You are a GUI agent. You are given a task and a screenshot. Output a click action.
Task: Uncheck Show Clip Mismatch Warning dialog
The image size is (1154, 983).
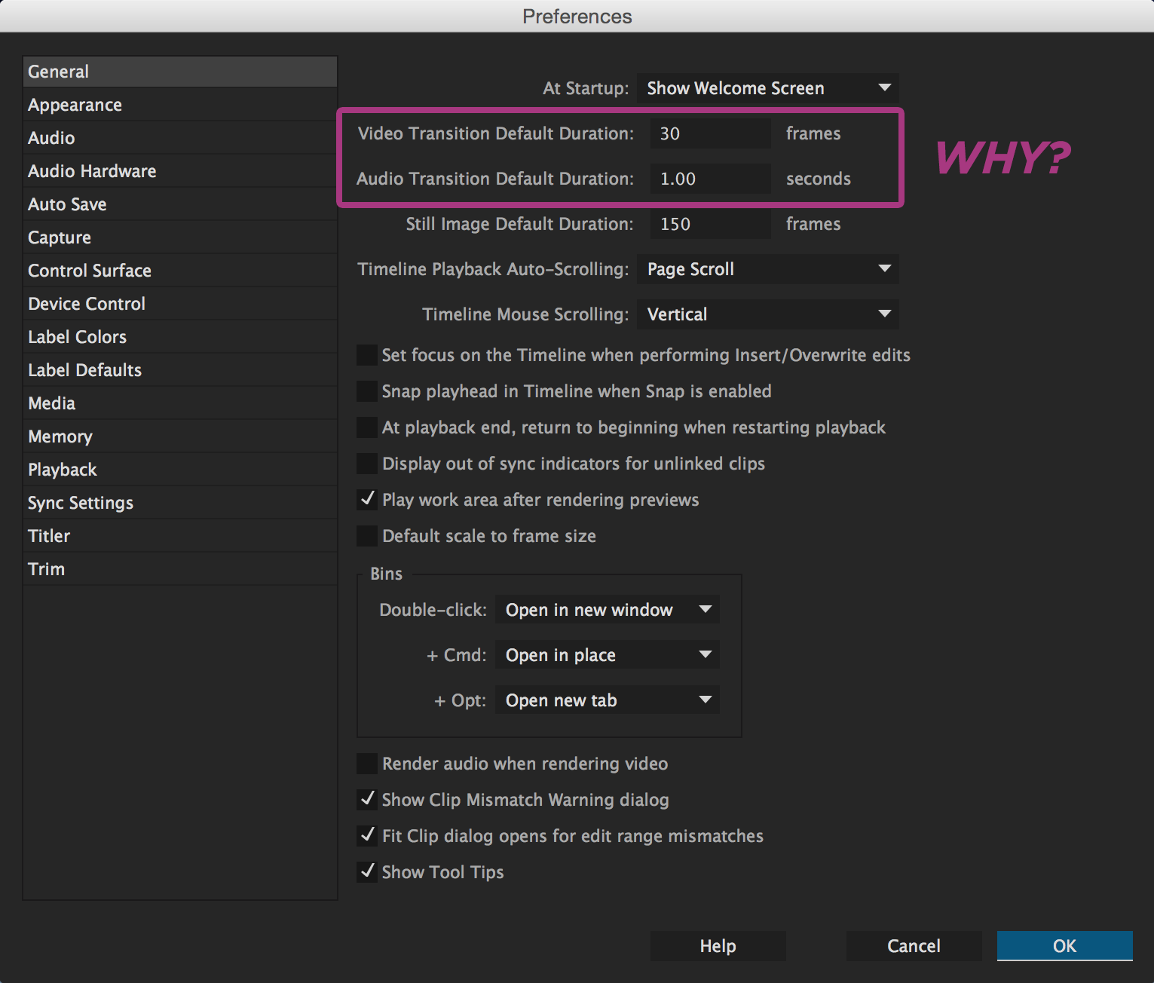tap(367, 799)
